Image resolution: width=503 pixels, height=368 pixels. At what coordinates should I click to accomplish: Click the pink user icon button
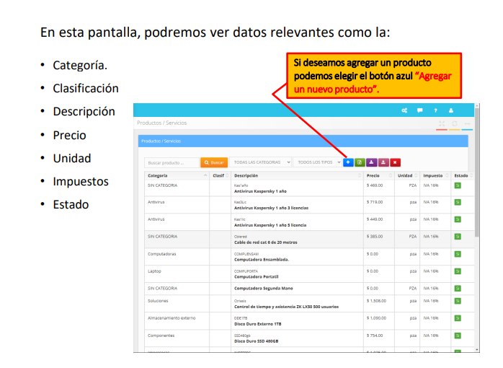point(383,162)
